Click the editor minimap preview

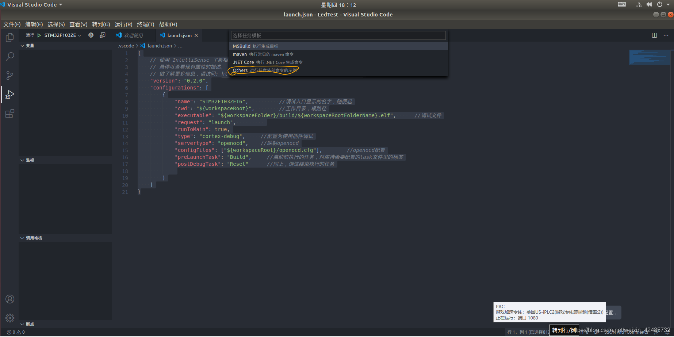pyautogui.click(x=650, y=57)
